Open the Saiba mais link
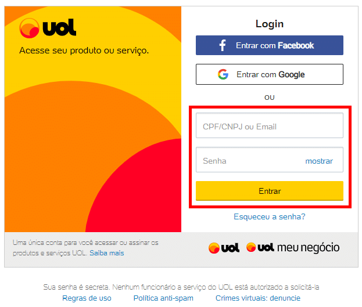Image resolution: width=362 pixels, height=307 pixels. point(107,253)
